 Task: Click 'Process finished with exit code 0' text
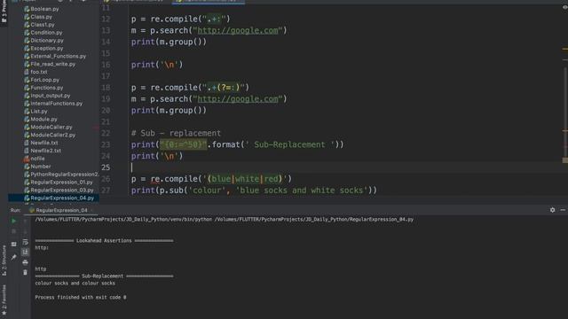click(81, 298)
